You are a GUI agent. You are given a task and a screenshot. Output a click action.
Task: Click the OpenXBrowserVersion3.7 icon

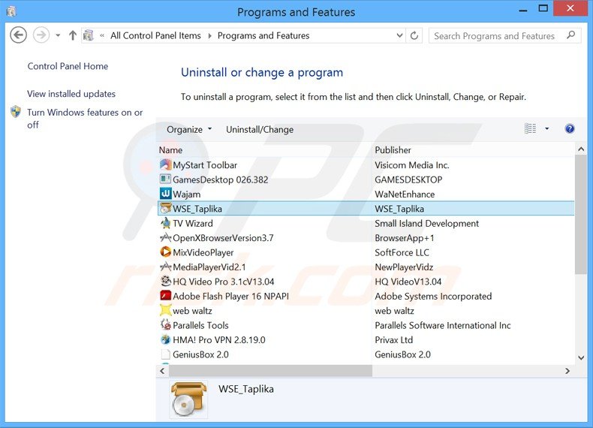[x=165, y=237]
